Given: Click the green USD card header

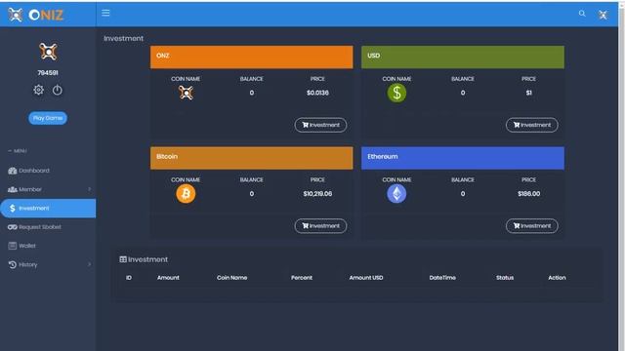Looking at the screenshot, I should click(x=463, y=57).
